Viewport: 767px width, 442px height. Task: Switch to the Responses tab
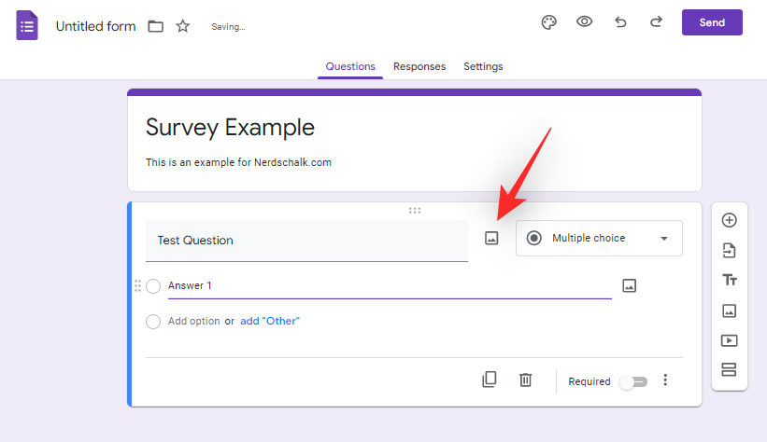pyautogui.click(x=419, y=66)
